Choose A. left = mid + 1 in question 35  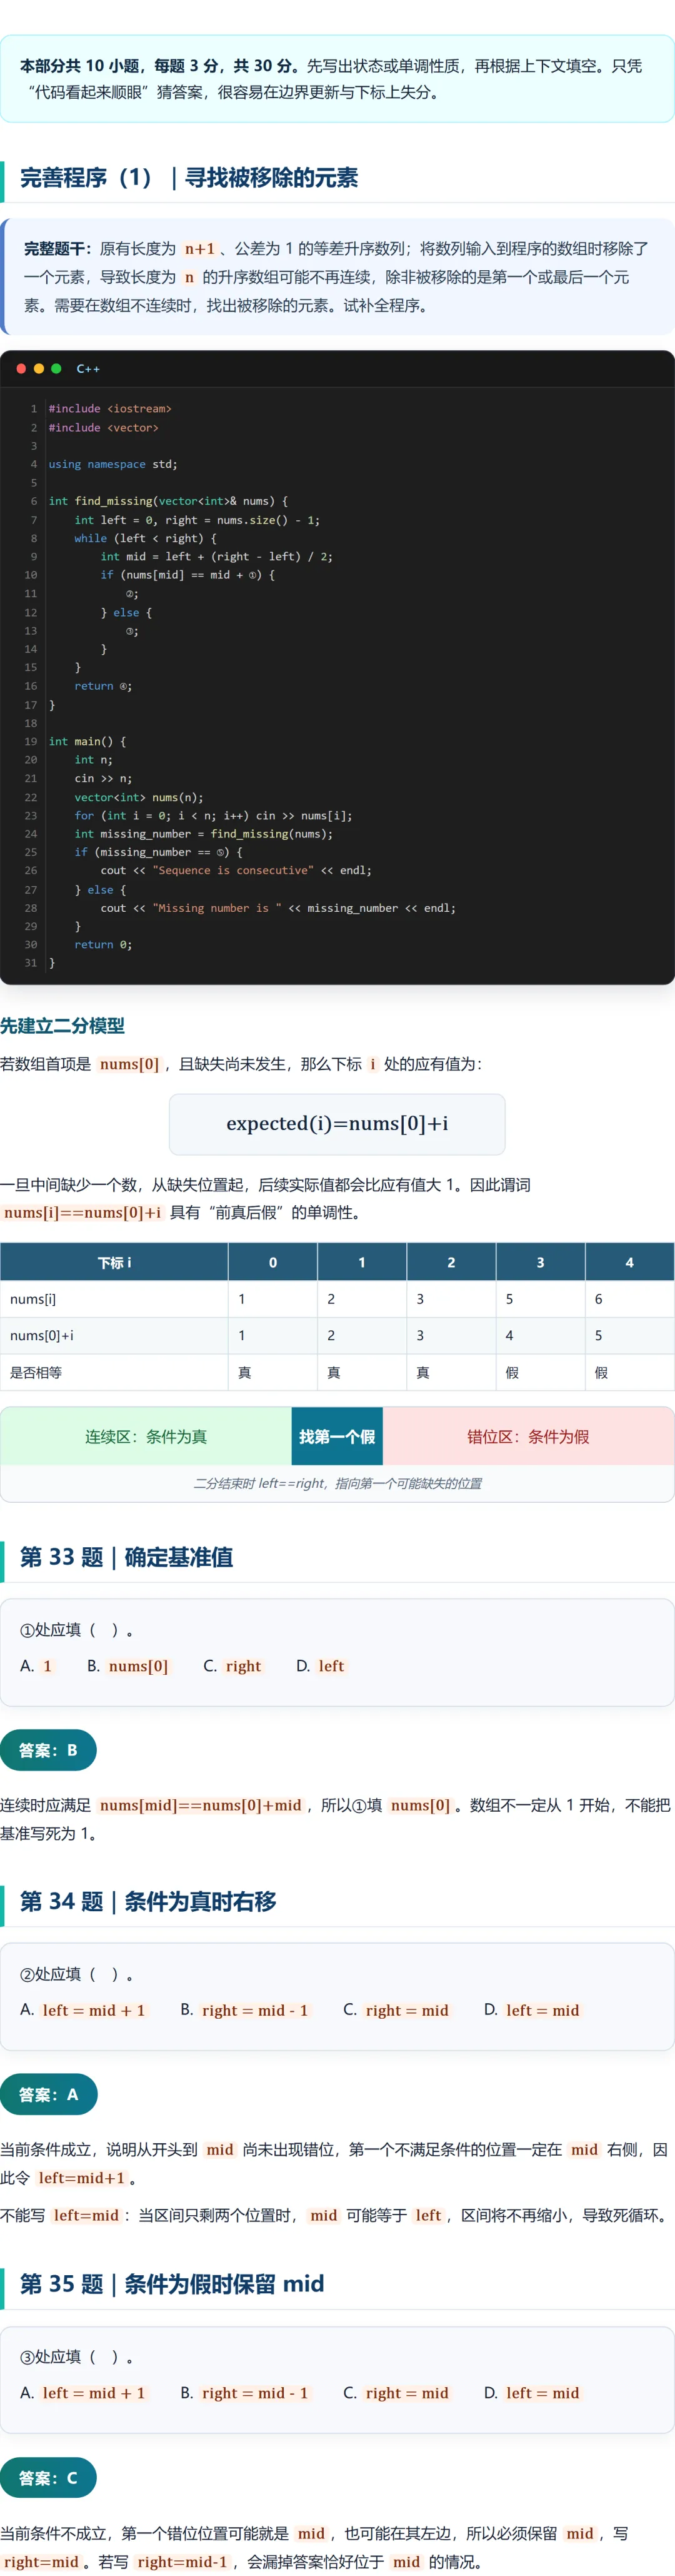(x=84, y=2393)
